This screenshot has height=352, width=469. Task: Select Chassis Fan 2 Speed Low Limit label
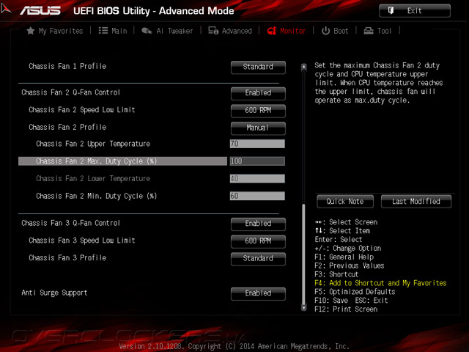82,110
